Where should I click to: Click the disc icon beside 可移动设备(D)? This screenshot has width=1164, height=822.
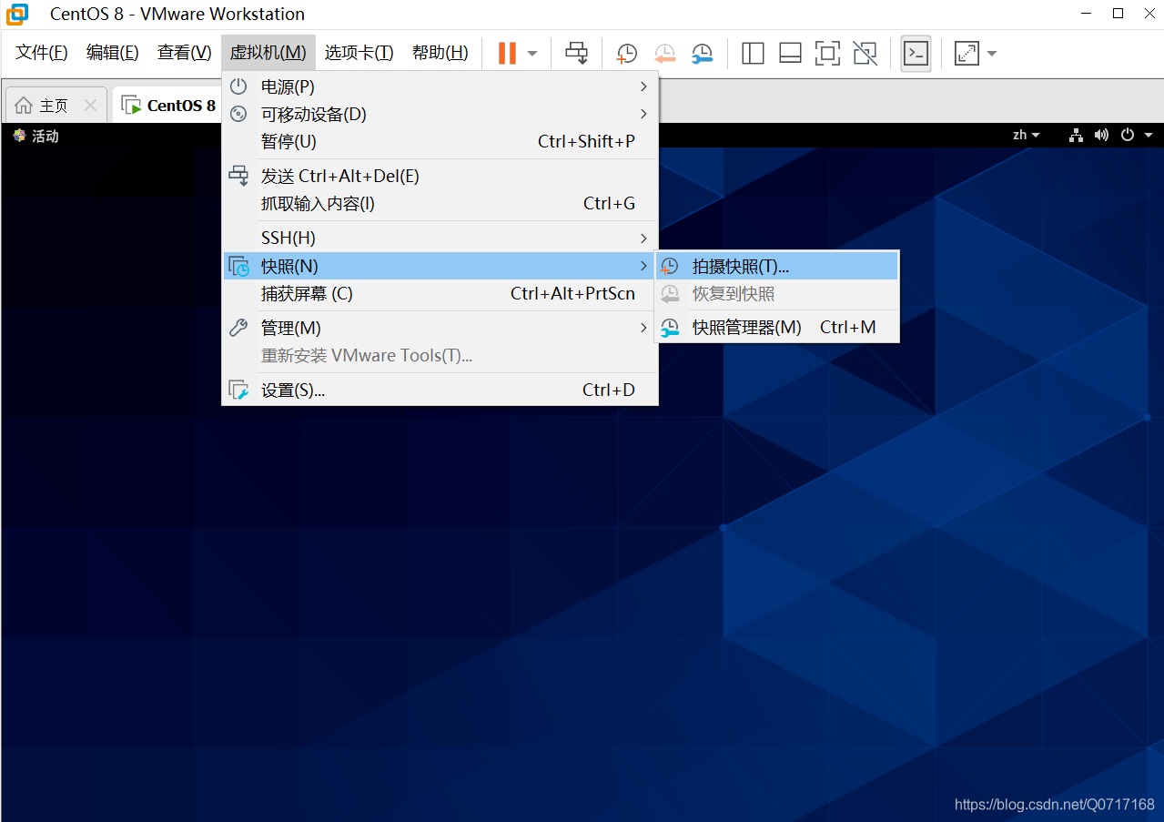point(238,114)
